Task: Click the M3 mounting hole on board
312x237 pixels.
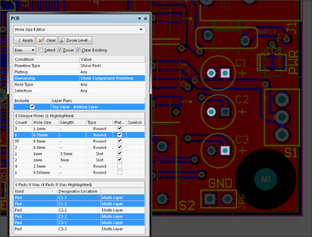Action: pyautogui.click(x=266, y=179)
